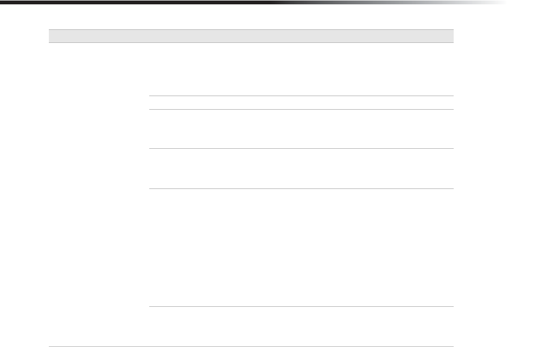Click the blank first row under gray header
The width and height of the screenshot is (547, 347).
[x=301, y=69]
